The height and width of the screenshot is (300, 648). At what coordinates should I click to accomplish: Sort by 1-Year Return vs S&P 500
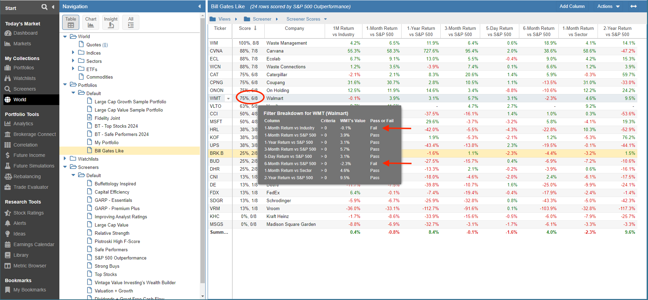(x=421, y=31)
